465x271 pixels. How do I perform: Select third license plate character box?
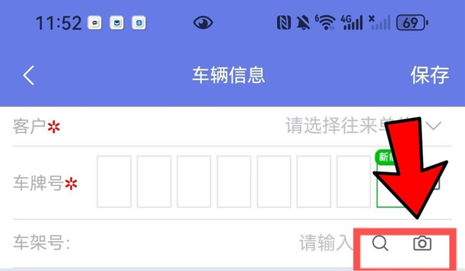(194, 182)
